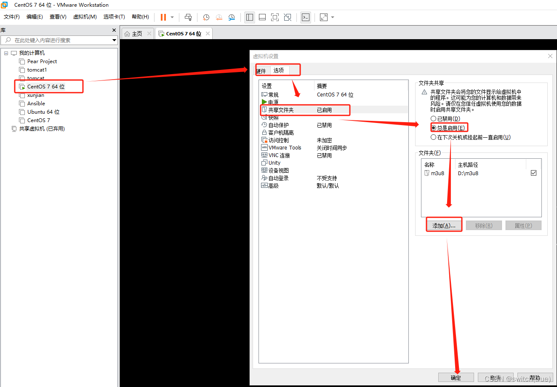Select 已禁用 to disable folder sharing
This screenshot has height=387, width=557.
click(x=433, y=118)
